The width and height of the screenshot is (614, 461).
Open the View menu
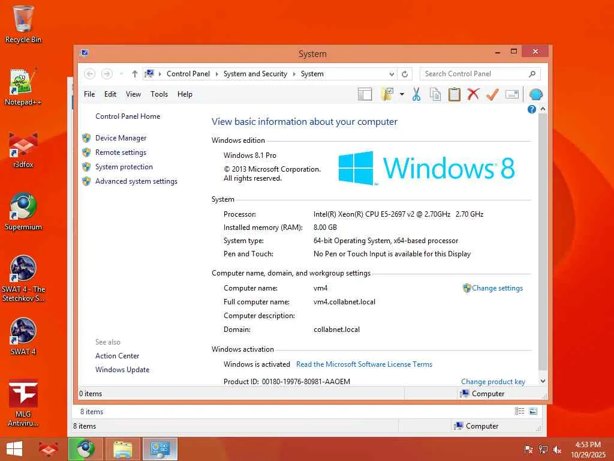133,94
